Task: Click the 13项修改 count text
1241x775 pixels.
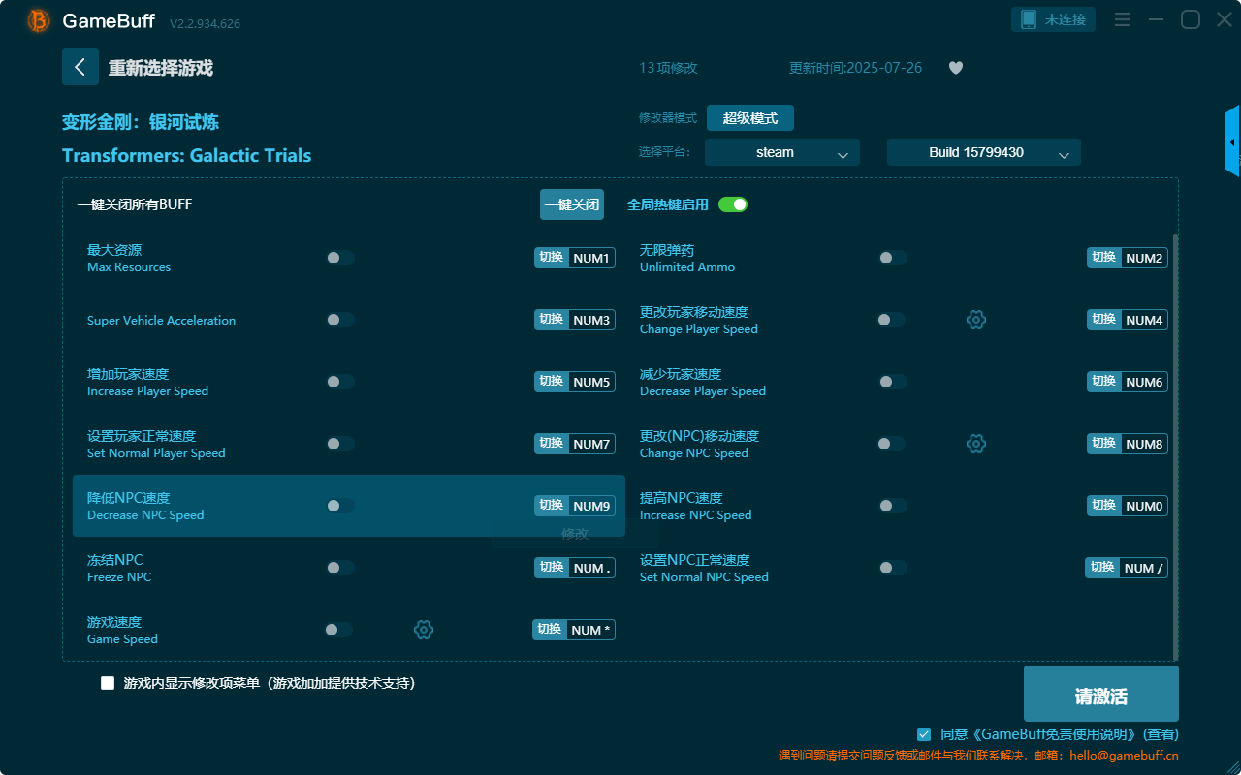Action: coord(668,68)
